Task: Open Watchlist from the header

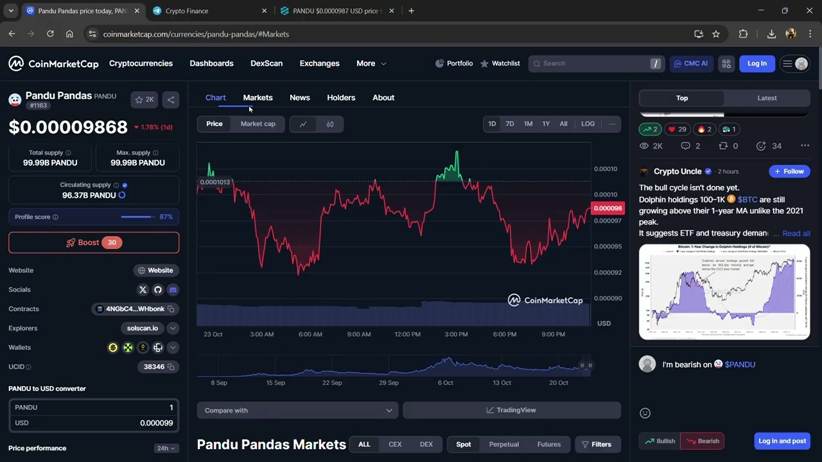Action: [500, 64]
